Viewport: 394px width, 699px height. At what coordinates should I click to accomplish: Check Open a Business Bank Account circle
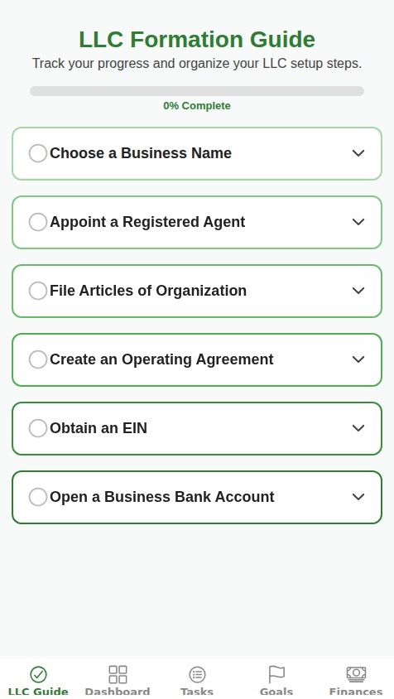pyautogui.click(x=38, y=497)
